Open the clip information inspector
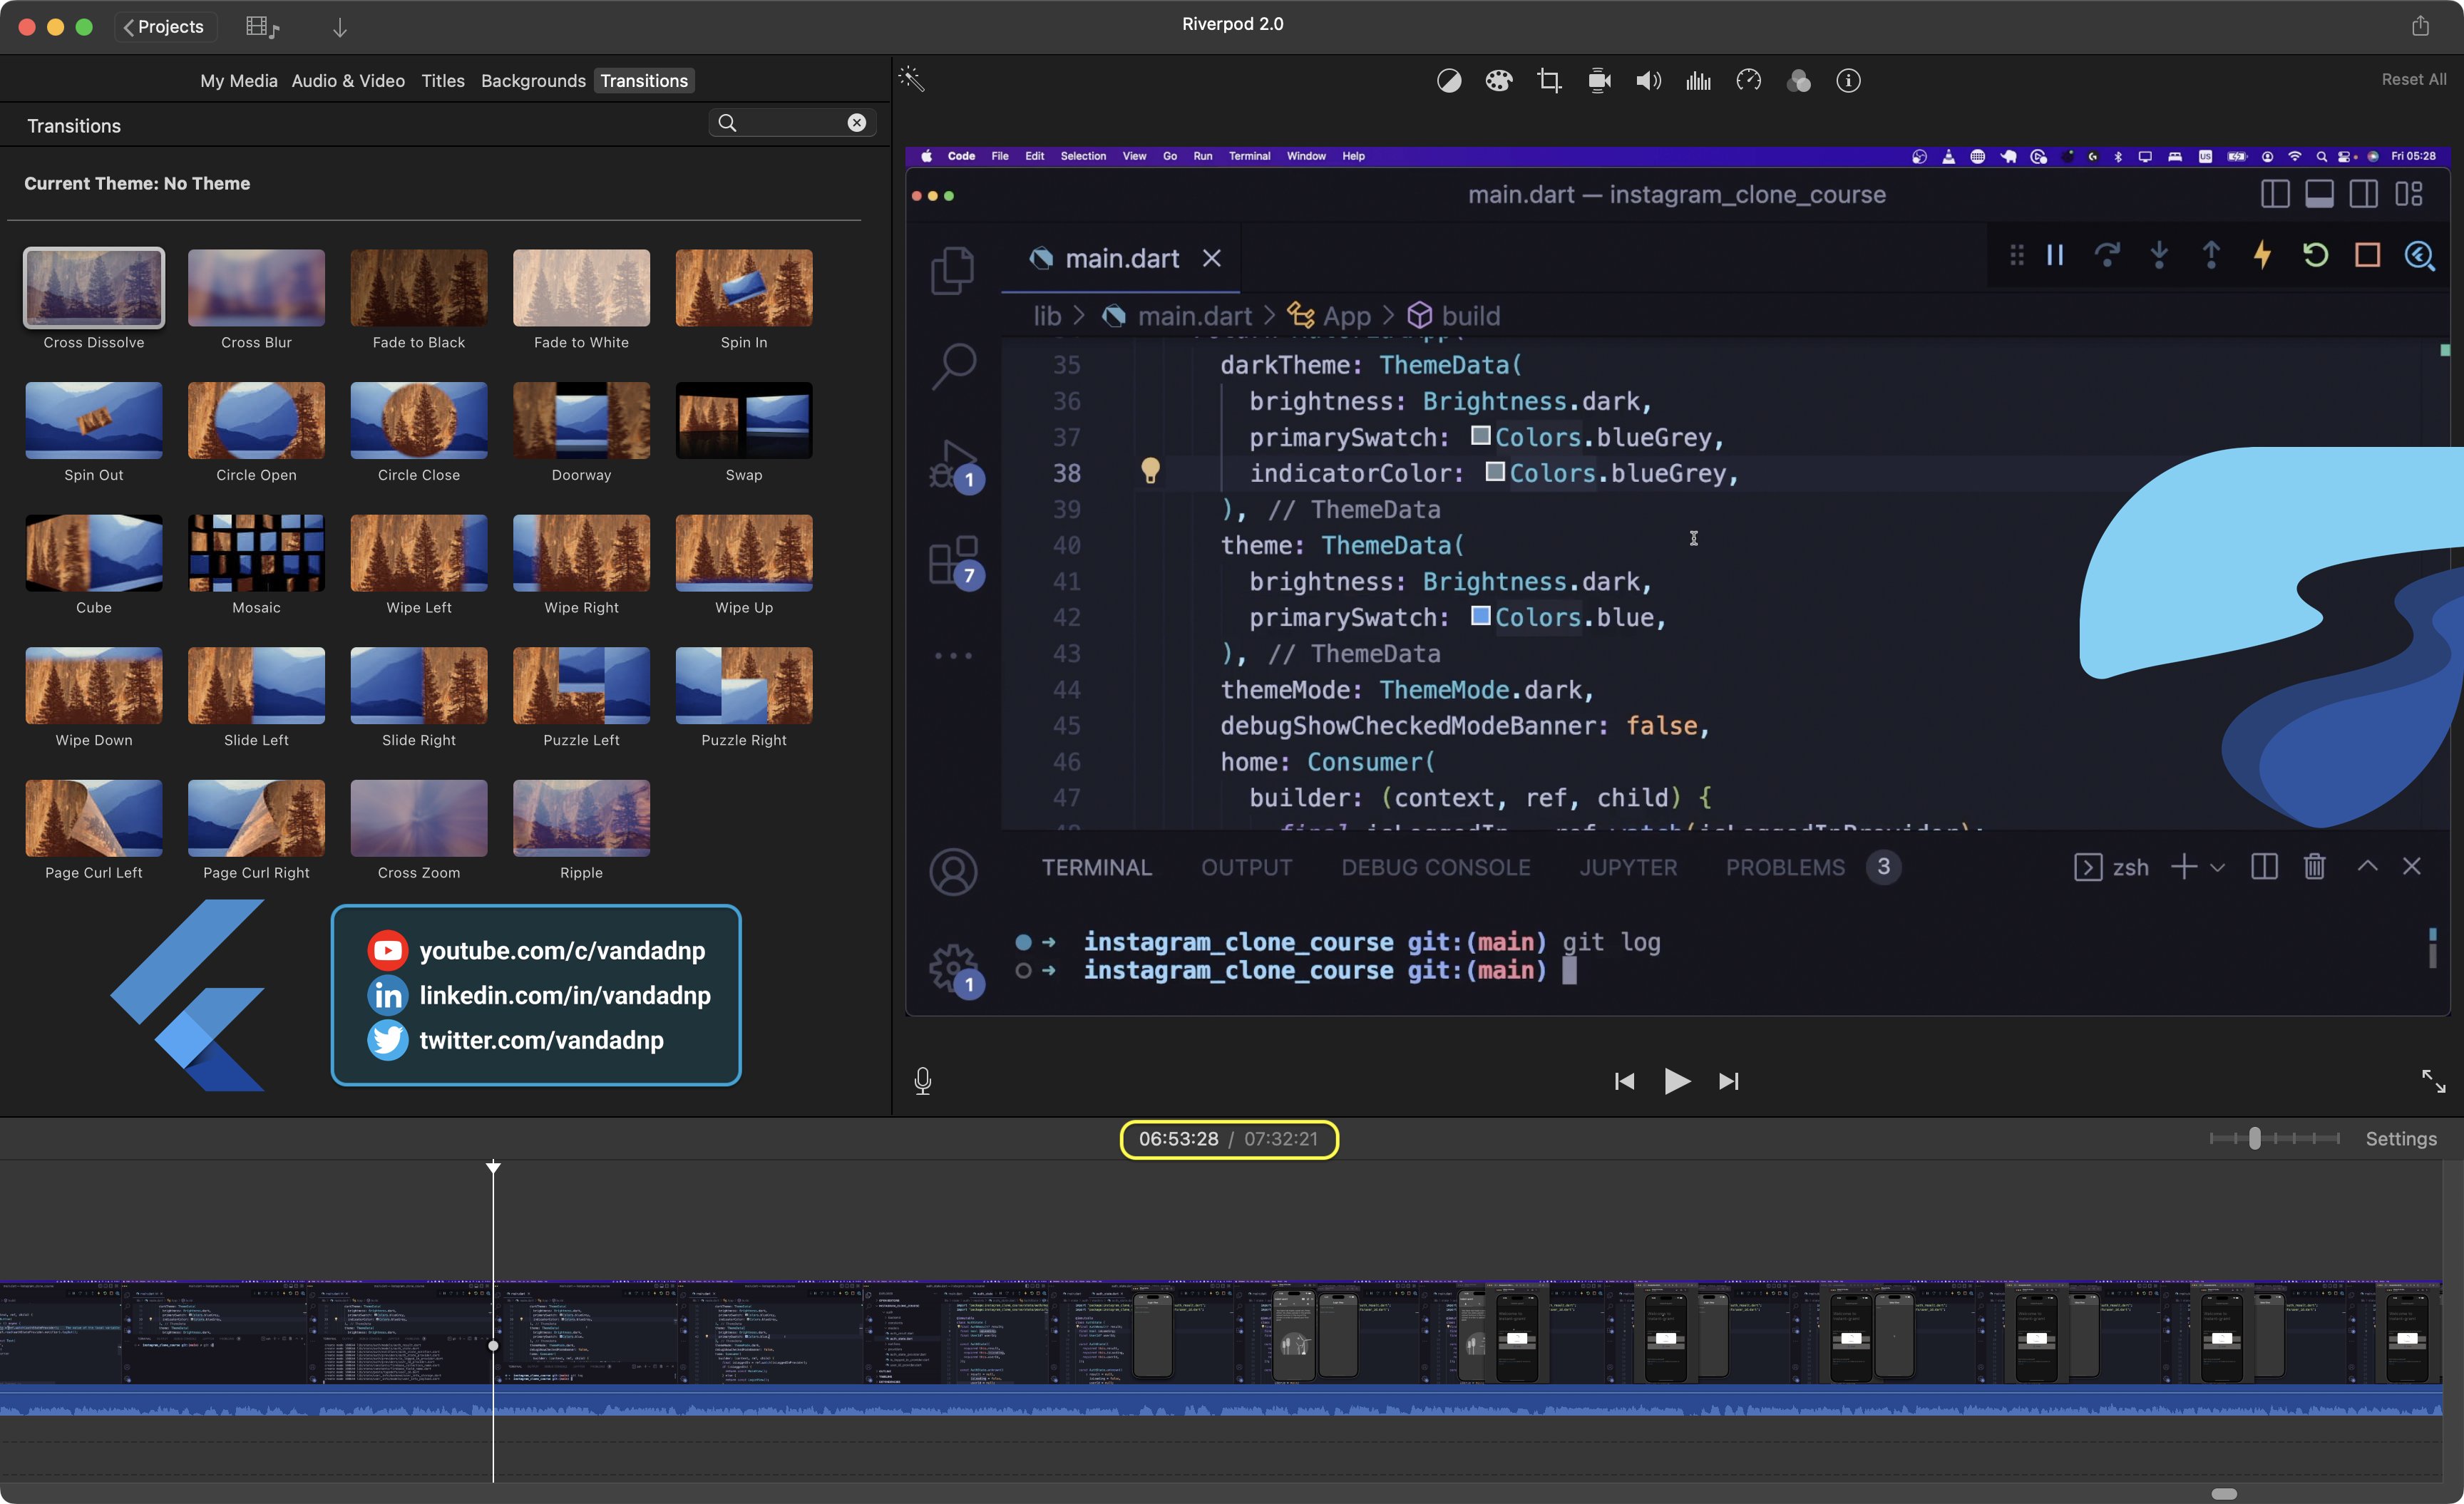Viewport: 2464px width, 1504px height. 1848,81
